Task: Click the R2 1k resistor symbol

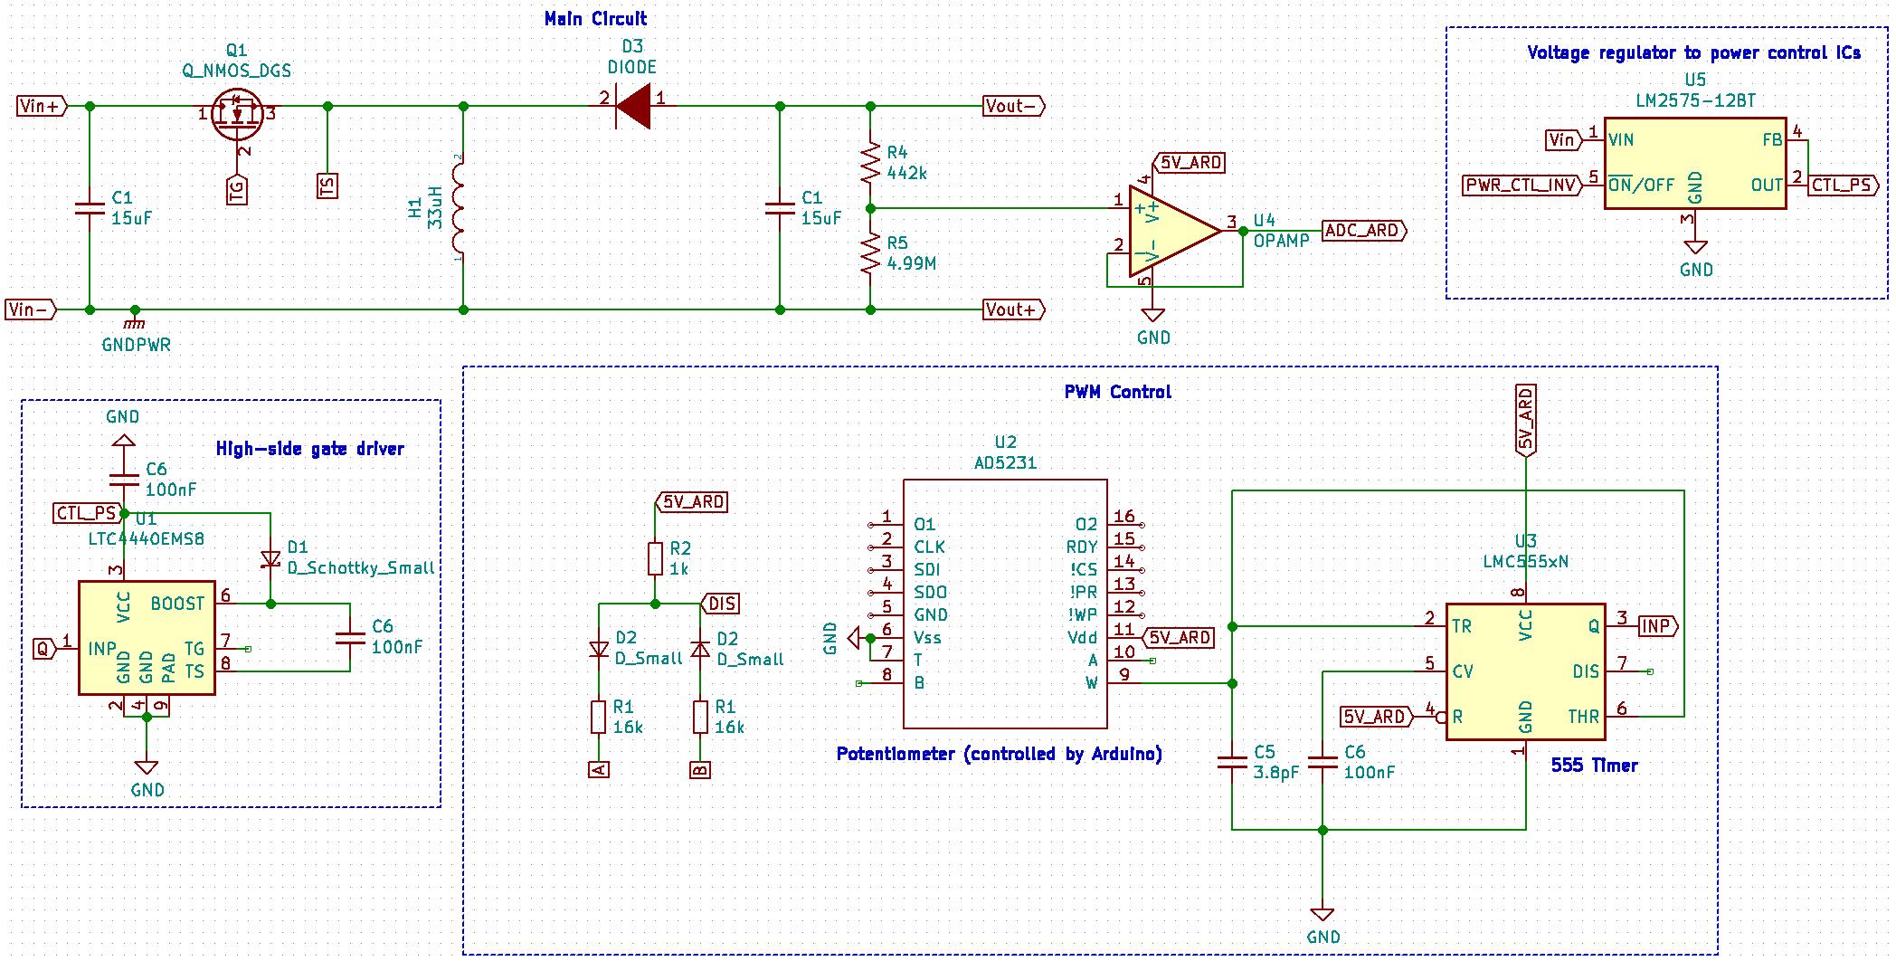Action: pyautogui.click(x=656, y=558)
